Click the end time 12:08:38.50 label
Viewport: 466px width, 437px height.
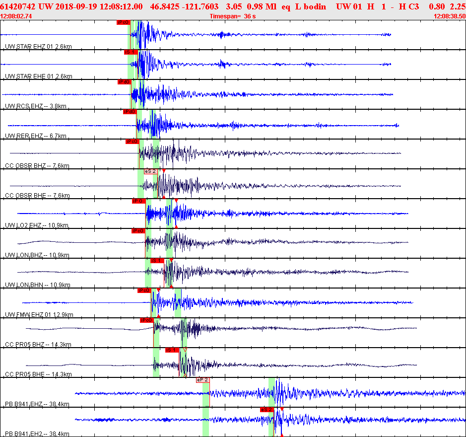tap(449, 16)
